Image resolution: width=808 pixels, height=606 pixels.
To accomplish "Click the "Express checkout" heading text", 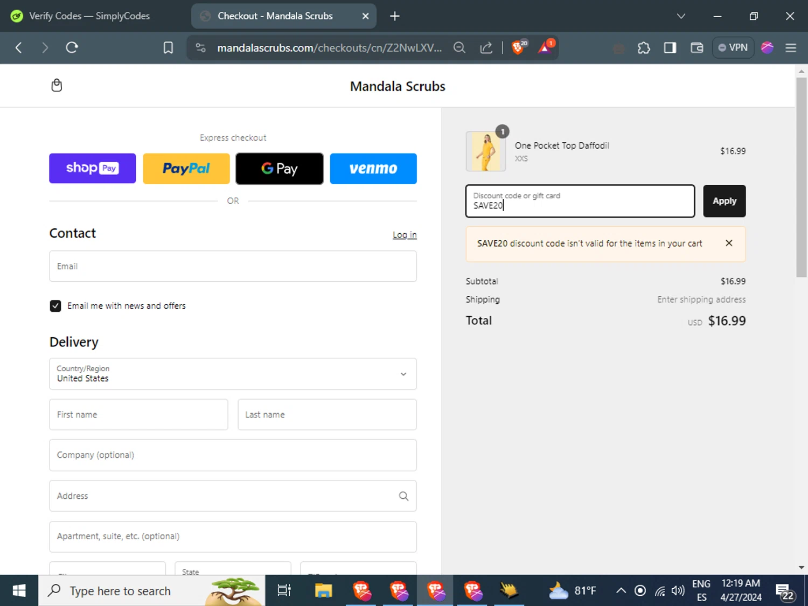I will point(233,138).
